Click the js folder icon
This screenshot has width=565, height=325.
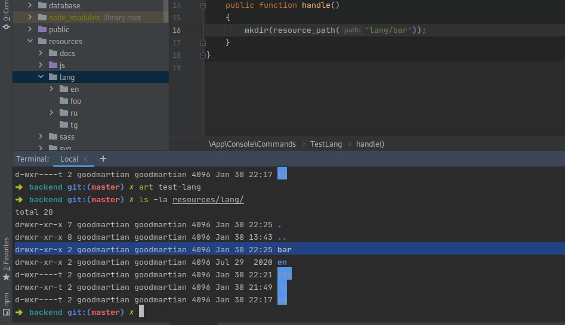pyautogui.click(x=53, y=65)
